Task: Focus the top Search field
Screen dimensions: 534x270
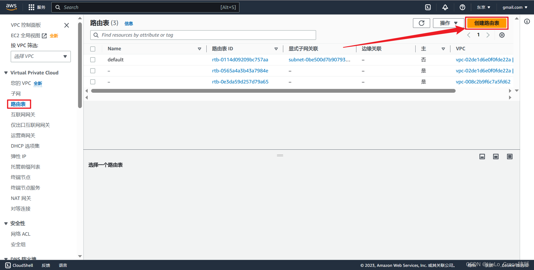Action: [145, 7]
